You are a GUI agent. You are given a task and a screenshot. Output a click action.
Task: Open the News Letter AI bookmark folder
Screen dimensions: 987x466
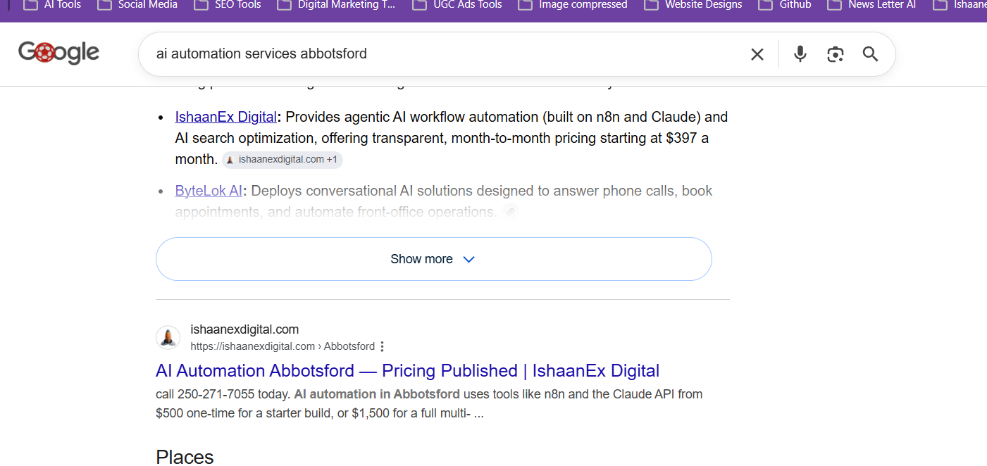[872, 5]
